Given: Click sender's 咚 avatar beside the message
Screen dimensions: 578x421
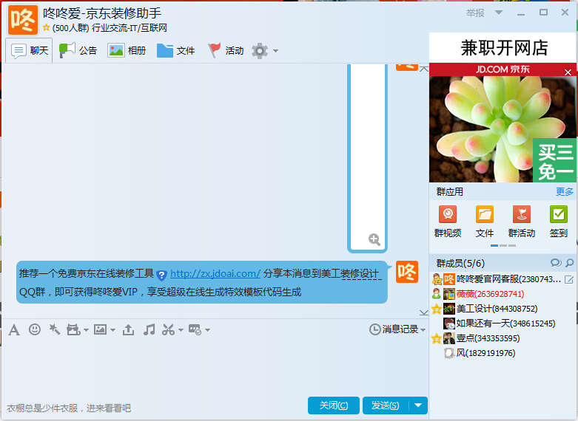Looking at the screenshot, I should pos(407,272).
